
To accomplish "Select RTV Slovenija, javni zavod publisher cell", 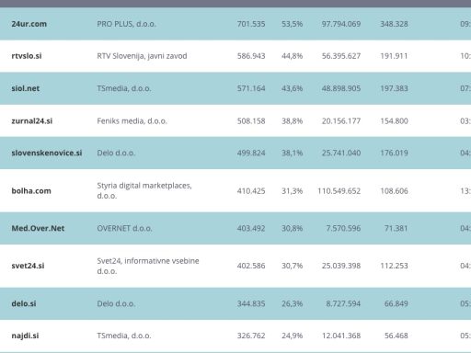I will tap(142, 56).
